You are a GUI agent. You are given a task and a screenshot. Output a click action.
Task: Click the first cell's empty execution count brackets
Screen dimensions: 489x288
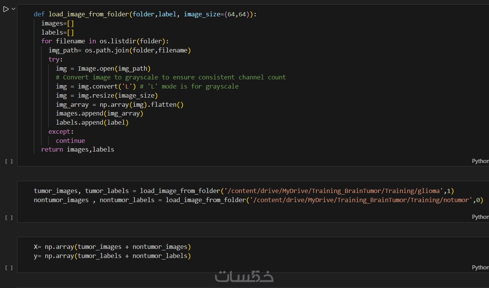tap(9, 161)
